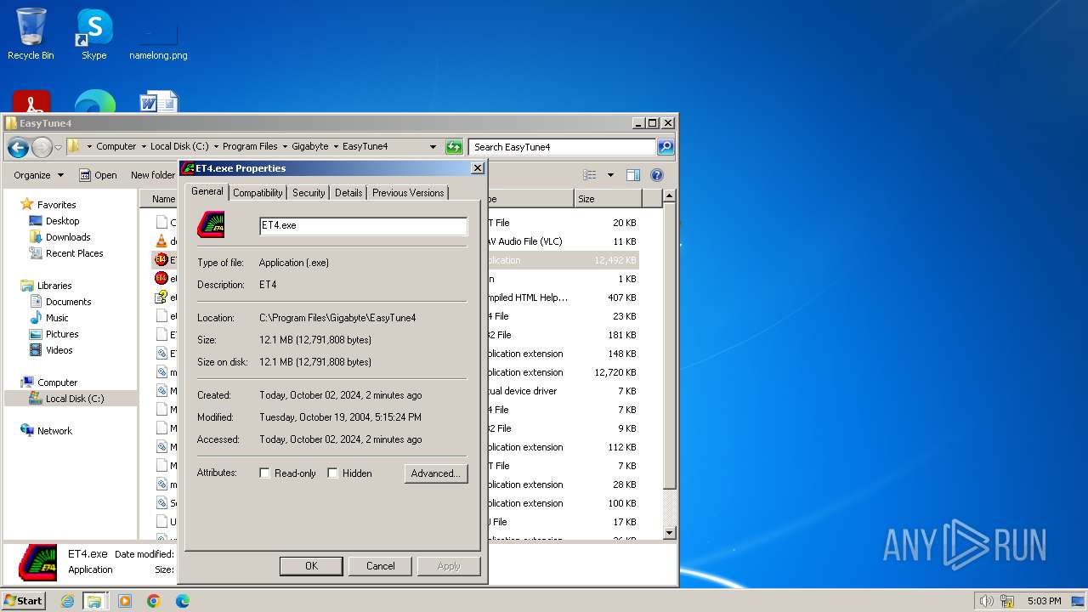Click the Cancel button
The width and height of the screenshot is (1088, 612).
[380, 566]
